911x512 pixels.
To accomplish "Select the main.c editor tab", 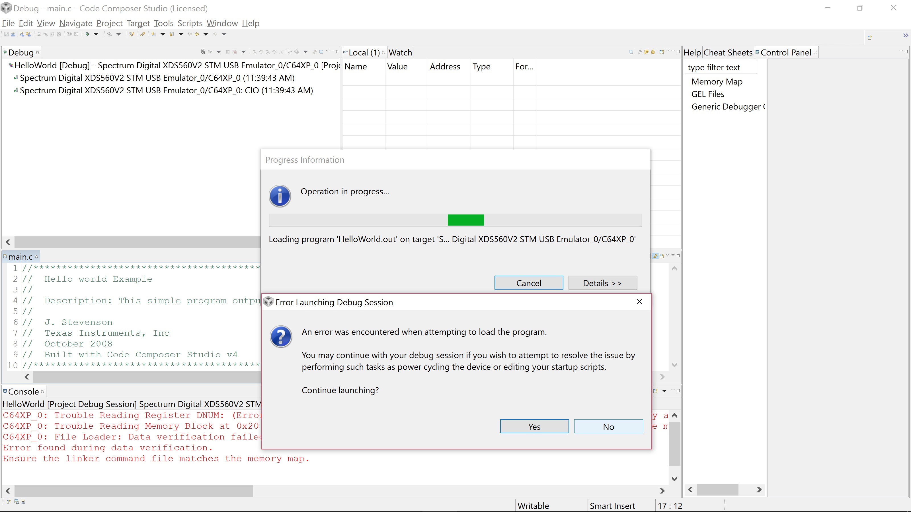I will [x=20, y=257].
